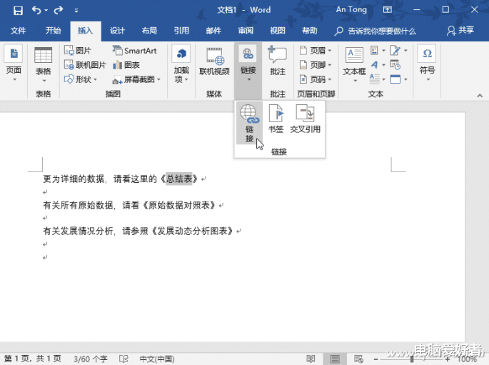Switch to the 开始 tab
This screenshot has height=365, width=489.
pyautogui.click(x=54, y=31)
